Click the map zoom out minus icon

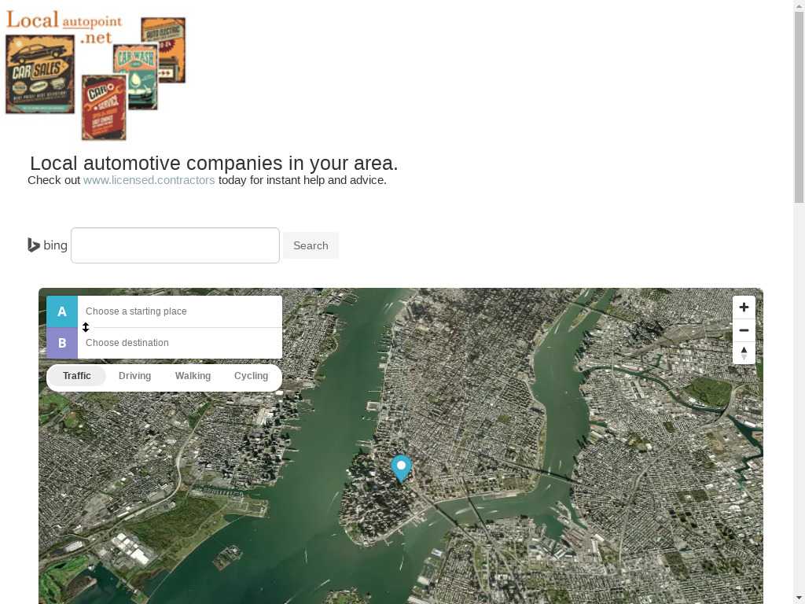(744, 330)
